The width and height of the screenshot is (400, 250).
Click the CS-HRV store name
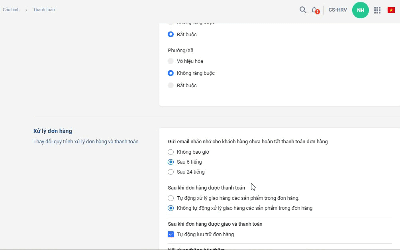pos(337,10)
